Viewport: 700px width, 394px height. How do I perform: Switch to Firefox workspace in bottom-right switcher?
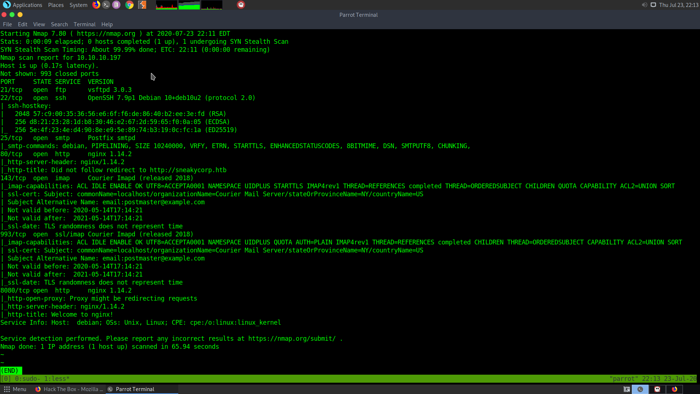[674, 389]
